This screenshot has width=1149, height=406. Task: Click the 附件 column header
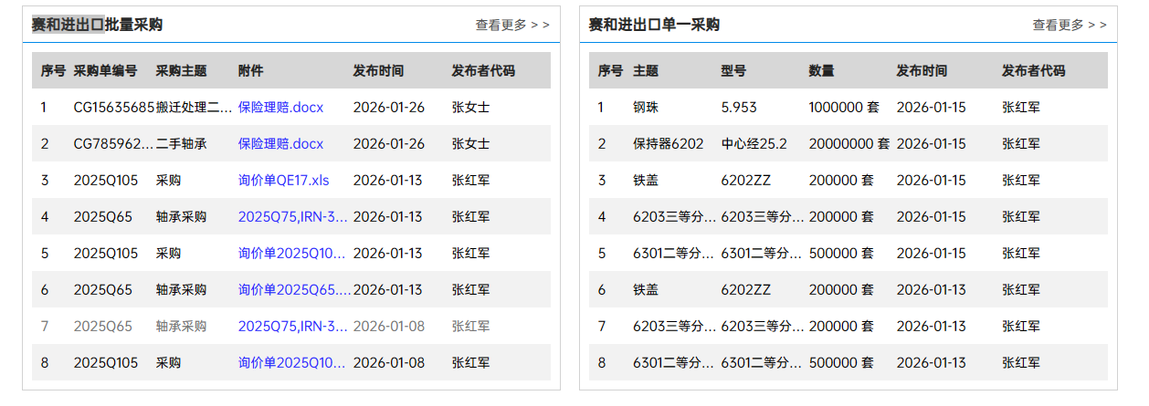click(x=251, y=70)
